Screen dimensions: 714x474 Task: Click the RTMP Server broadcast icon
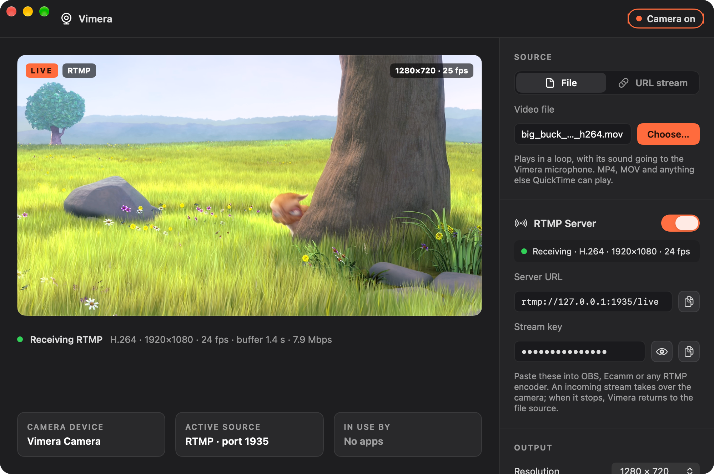(521, 223)
